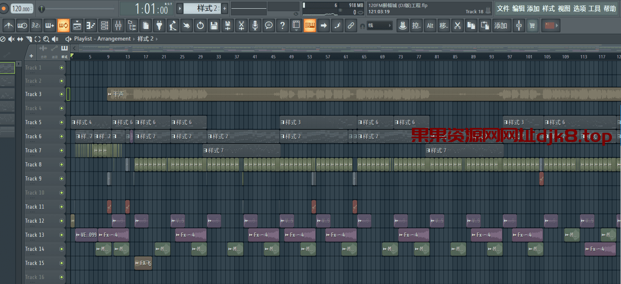
Task: Toggle the Track 13 mute indicator
Action: coord(62,235)
